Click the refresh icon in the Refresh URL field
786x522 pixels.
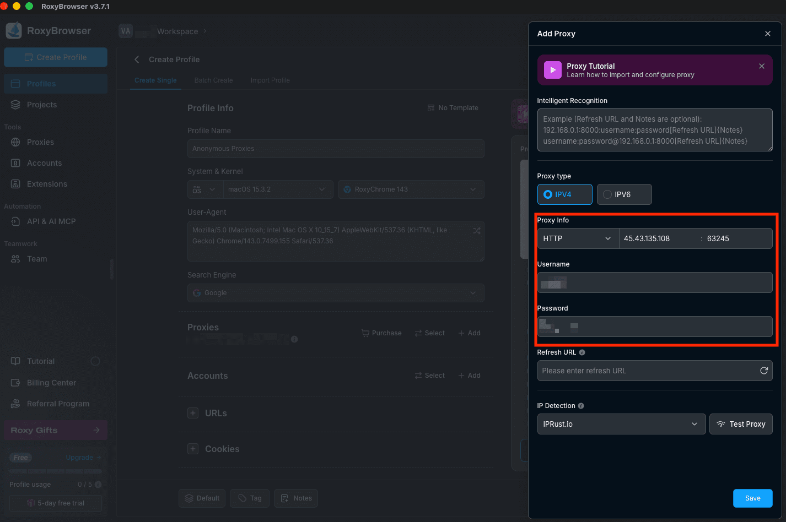tap(765, 371)
